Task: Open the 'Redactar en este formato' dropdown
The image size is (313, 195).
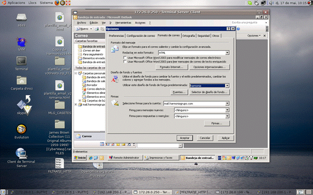Action: coord(227,53)
